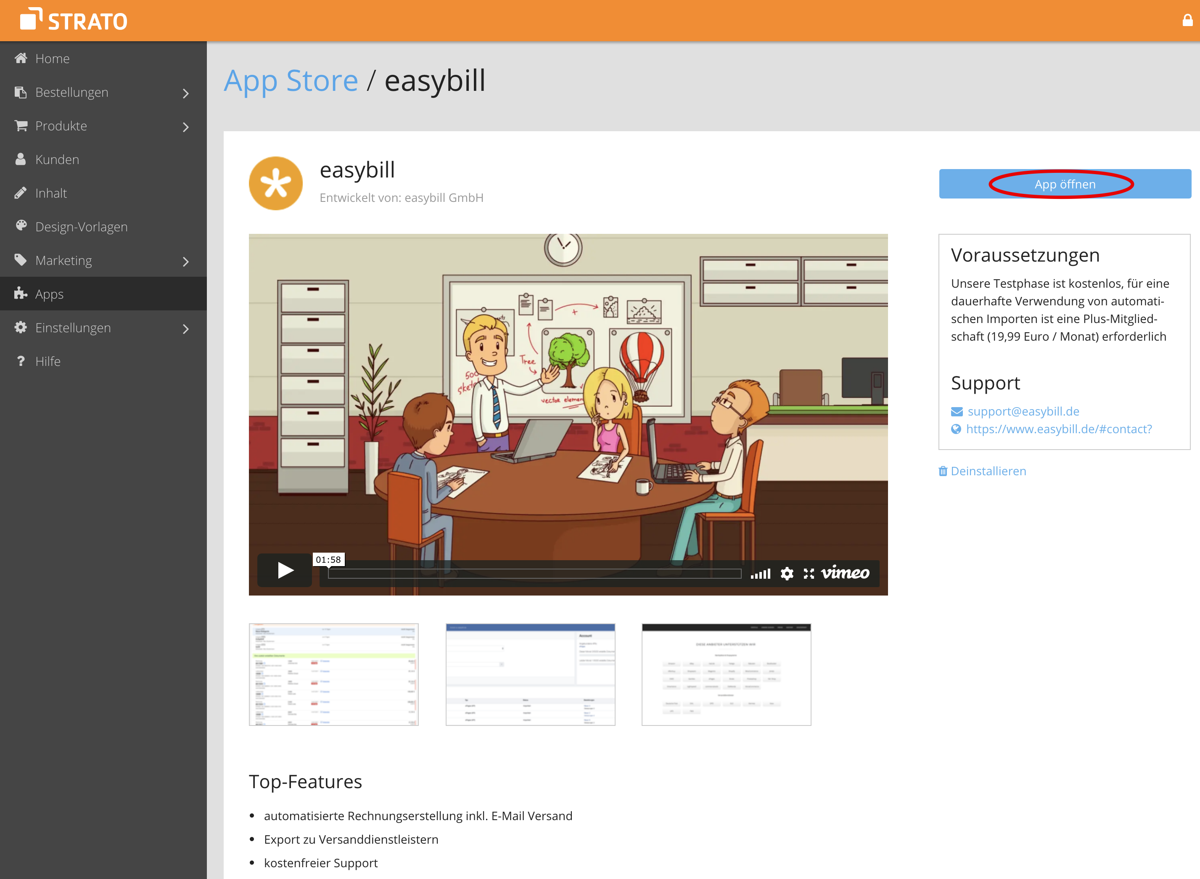Click the 'Top-Features' heading
Screen dimensions: 1200x879
pyautogui.click(x=305, y=781)
